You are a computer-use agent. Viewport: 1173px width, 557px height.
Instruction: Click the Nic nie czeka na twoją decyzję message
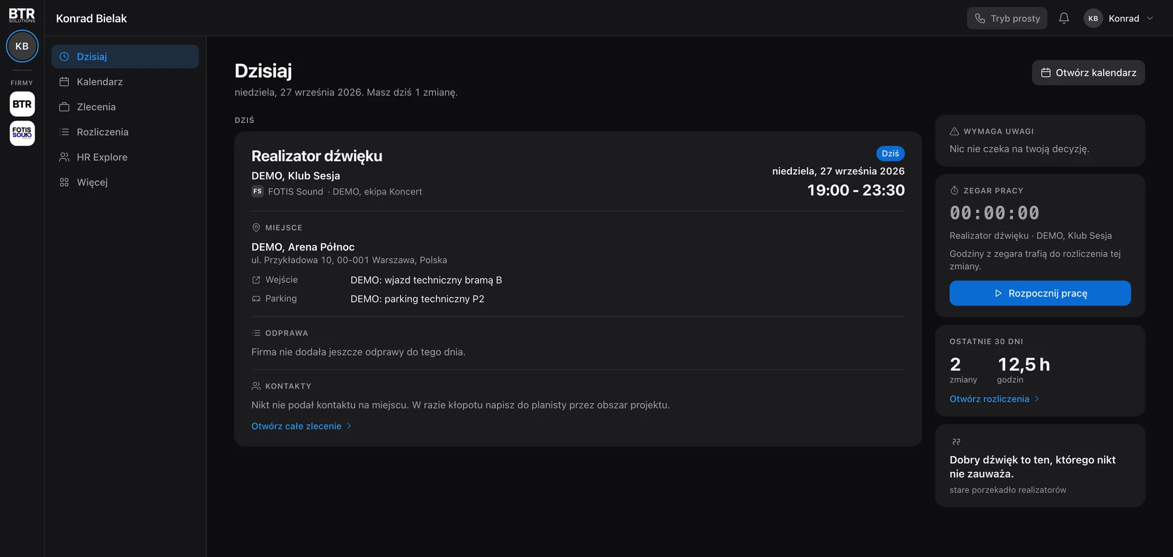(x=1019, y=149)
